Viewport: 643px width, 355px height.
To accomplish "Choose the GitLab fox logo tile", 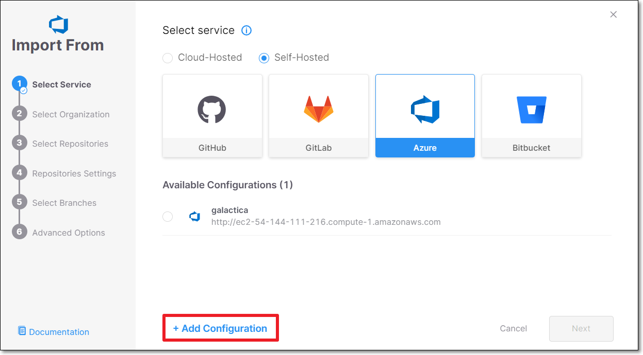I will click(x=318, y=109).
